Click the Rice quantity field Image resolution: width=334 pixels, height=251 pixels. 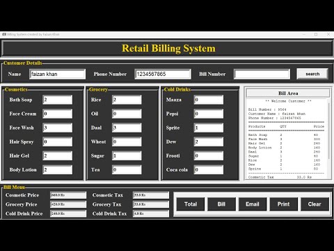click(x=127, y=100)
